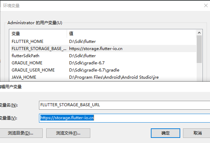The height and width of the screenshot is (143, 210).
Task: Click value D:\Program Files\Android\Android Studio\jre
Action: coord(114,77)
